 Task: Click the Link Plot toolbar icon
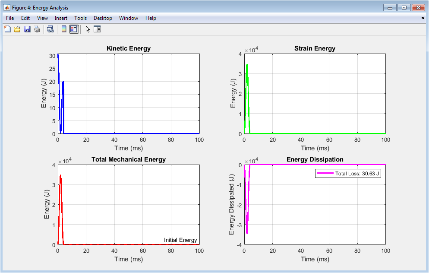click(x=50, y=29)
